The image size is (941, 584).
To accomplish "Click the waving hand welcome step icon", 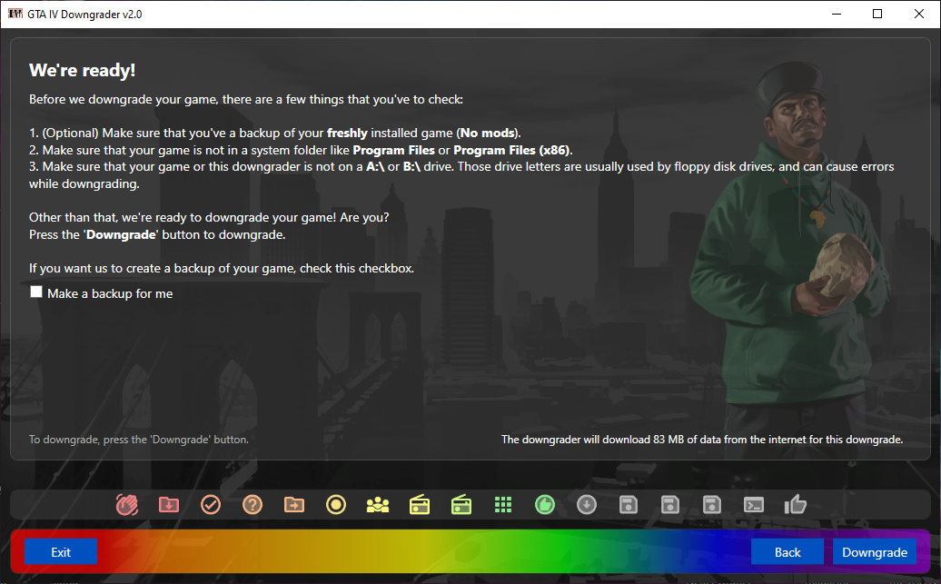I will tap(127, 504).
